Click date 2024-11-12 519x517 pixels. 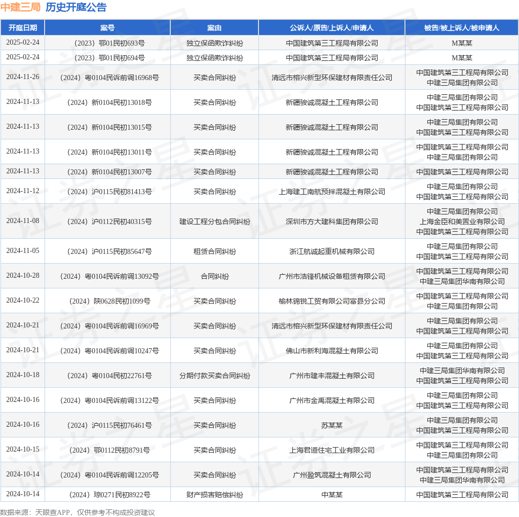(22, 191)
